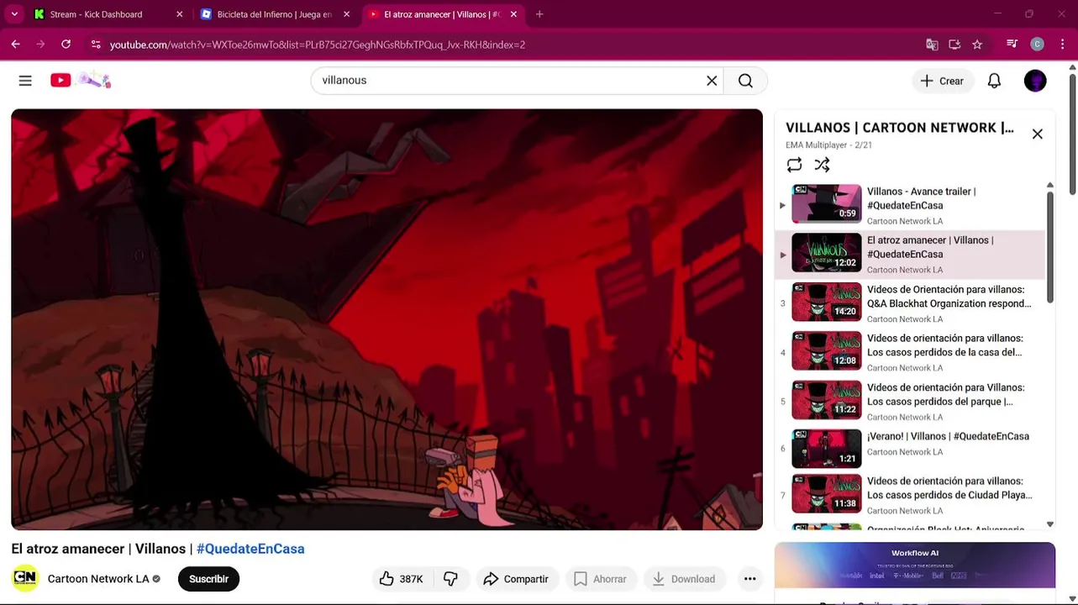This screenshot has width=1078, height=605.
Task: Open Cartoon Network LA channel link
Action: tap(98, 579)
